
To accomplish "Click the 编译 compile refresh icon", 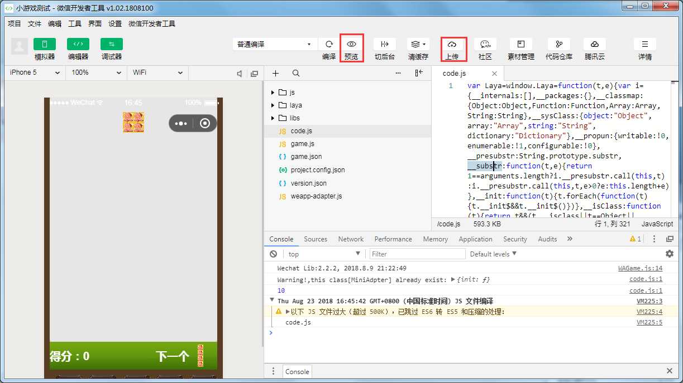I will (329, 44).
